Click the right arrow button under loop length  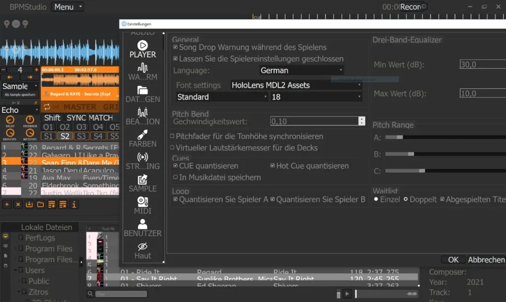(x=30, y=77)
